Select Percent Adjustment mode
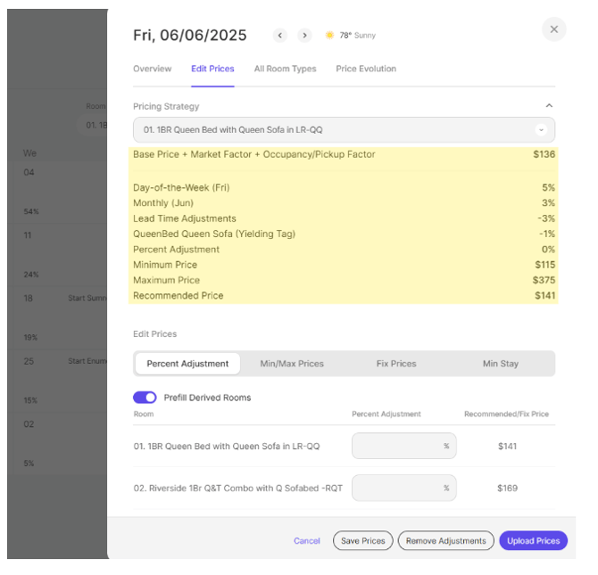598x575 pixels. [x=187, y=364]
